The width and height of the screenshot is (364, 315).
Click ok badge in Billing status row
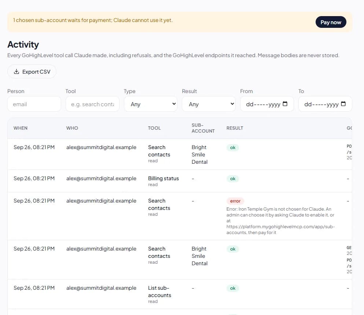click(x=233, y=179)
